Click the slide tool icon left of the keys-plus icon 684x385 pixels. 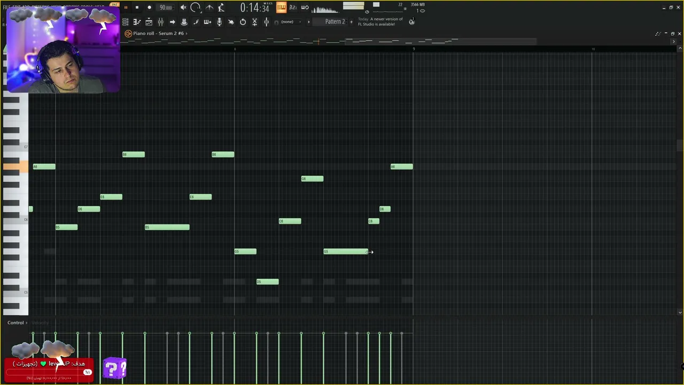[196, 22]
